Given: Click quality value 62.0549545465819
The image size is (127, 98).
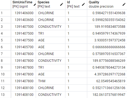Looking at the screenshot, I should (x=107, y=81).
